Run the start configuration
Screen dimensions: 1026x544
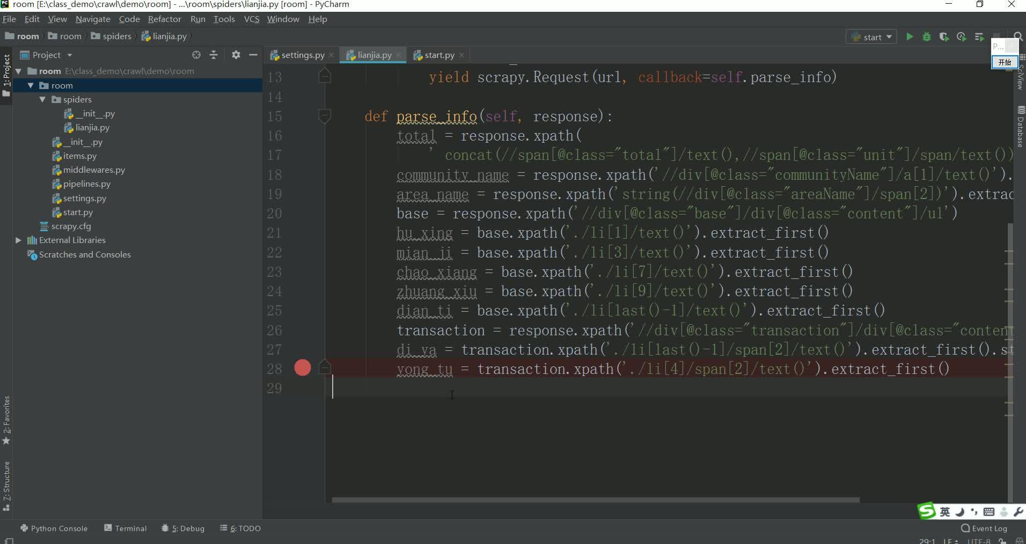909,37
